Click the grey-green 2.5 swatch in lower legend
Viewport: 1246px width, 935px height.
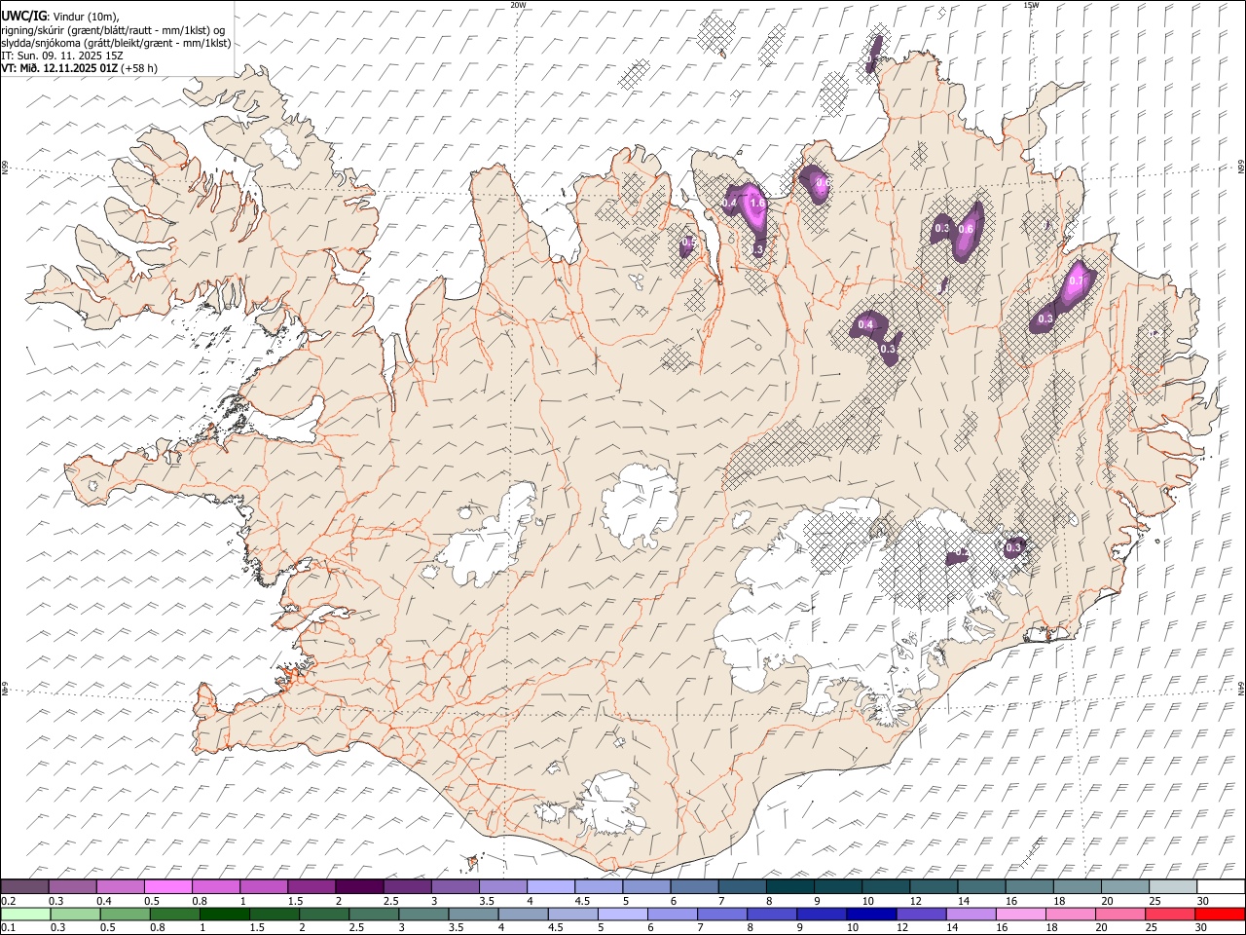(374, 914)
